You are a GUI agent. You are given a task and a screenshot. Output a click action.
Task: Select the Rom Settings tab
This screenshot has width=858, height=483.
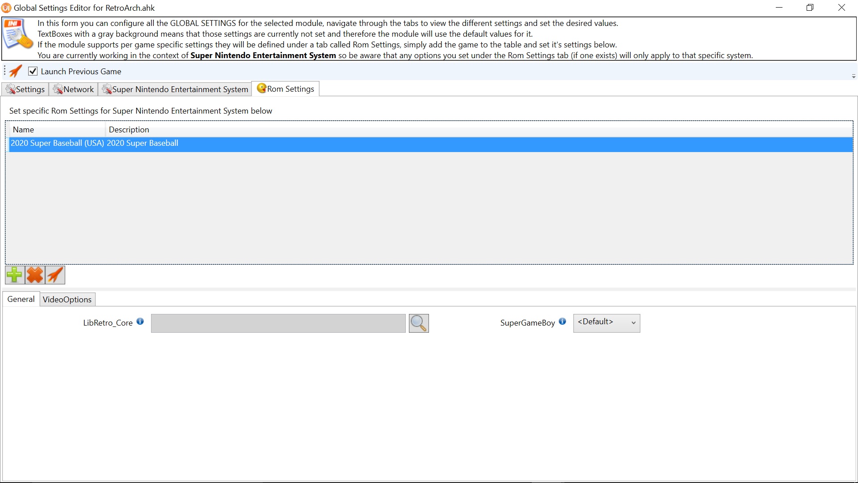286,89
